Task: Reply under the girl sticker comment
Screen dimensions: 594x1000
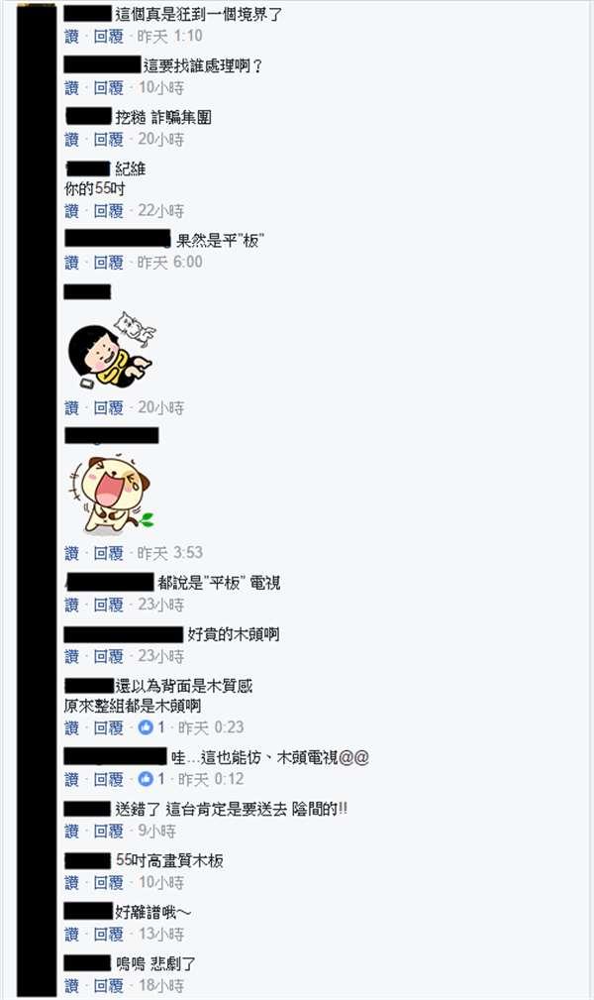Action: 108,407
